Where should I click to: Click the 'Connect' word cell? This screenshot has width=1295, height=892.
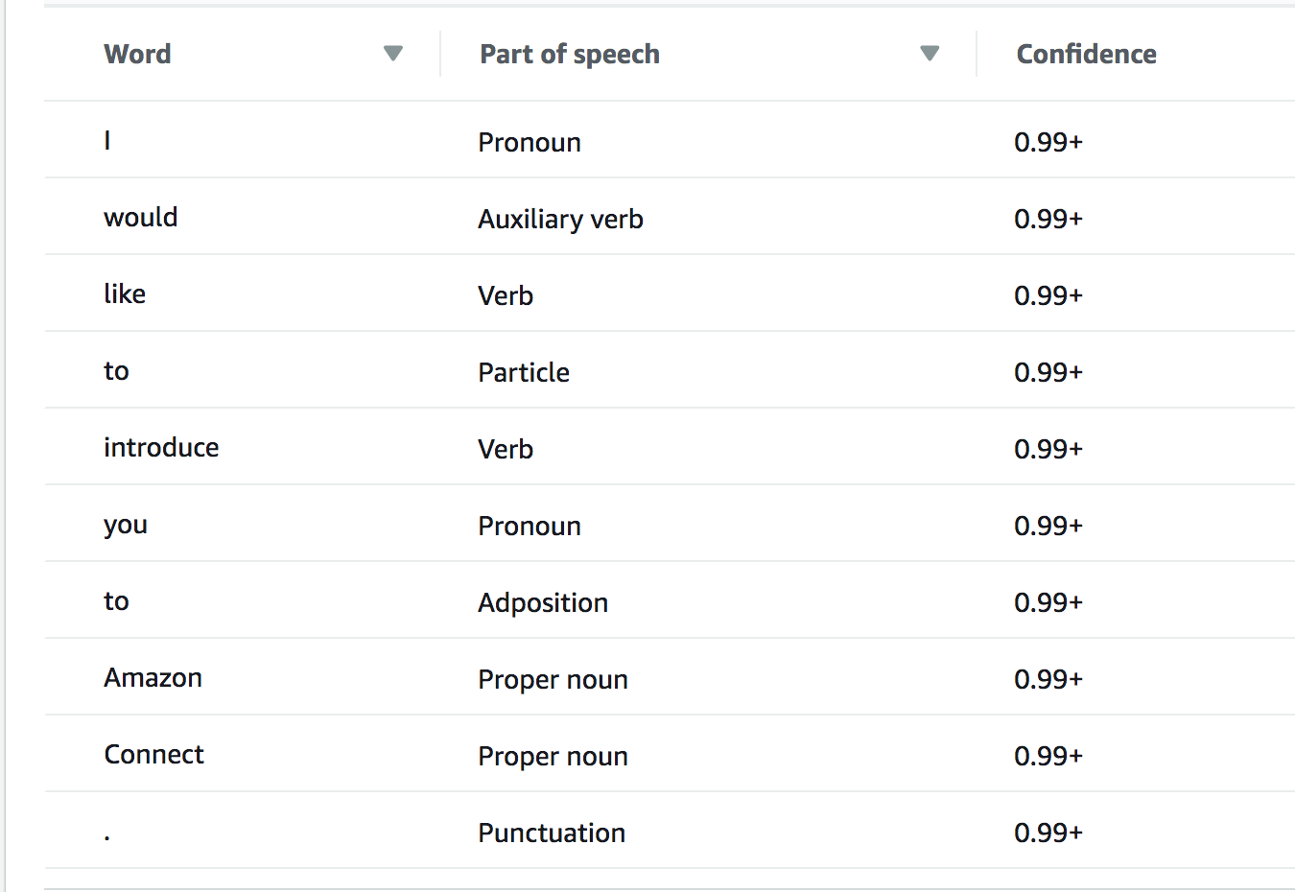153,754
